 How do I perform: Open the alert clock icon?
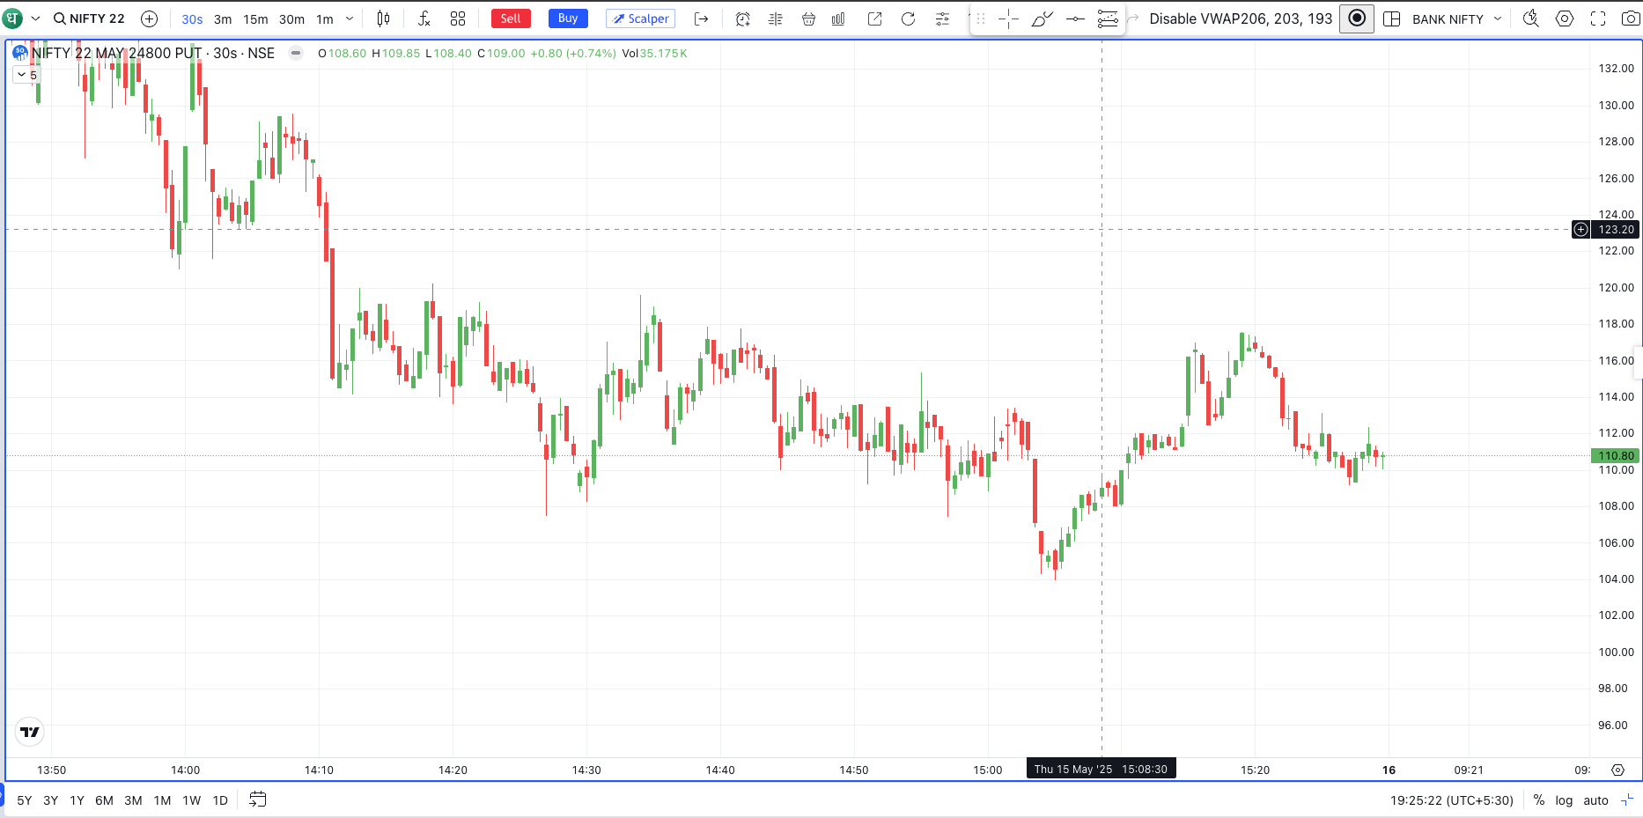click(742, 18)
